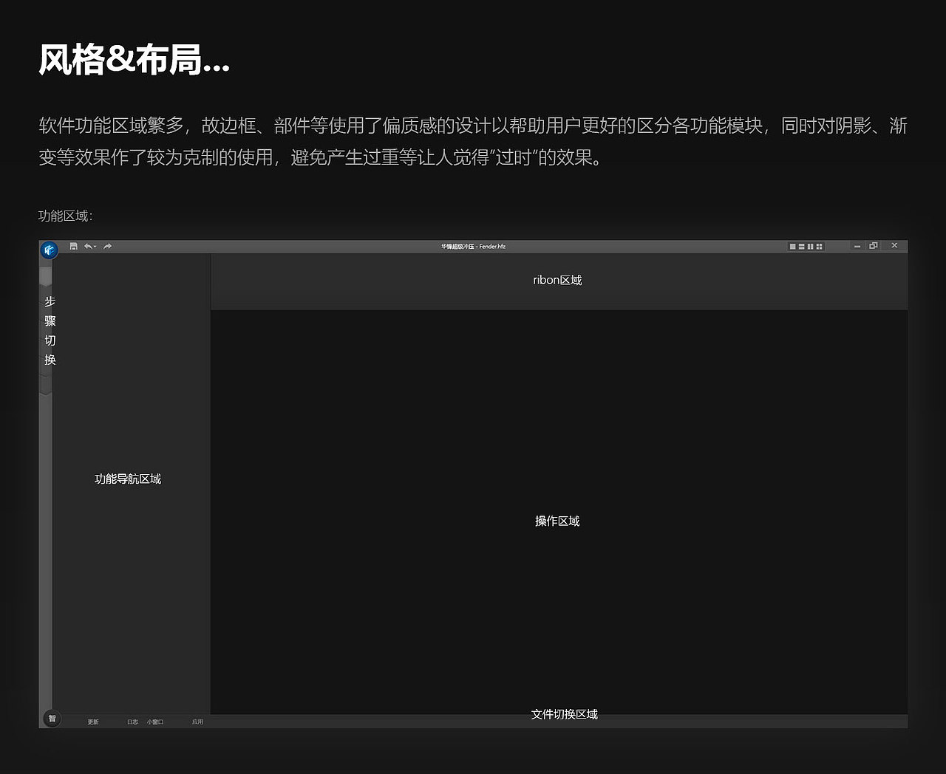946x774 pixels.
Task: Click the 应用 apply button
Action: click(198, 722)
